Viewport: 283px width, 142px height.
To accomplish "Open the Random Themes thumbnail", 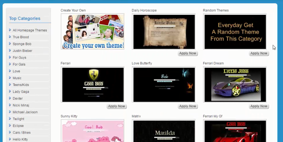I will tap(235, 32).
